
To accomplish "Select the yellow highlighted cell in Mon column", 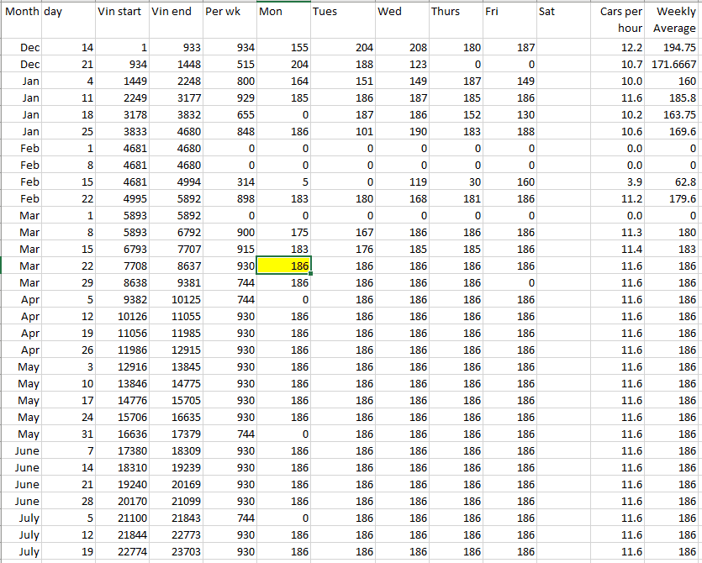I will [x=284, y=266].
